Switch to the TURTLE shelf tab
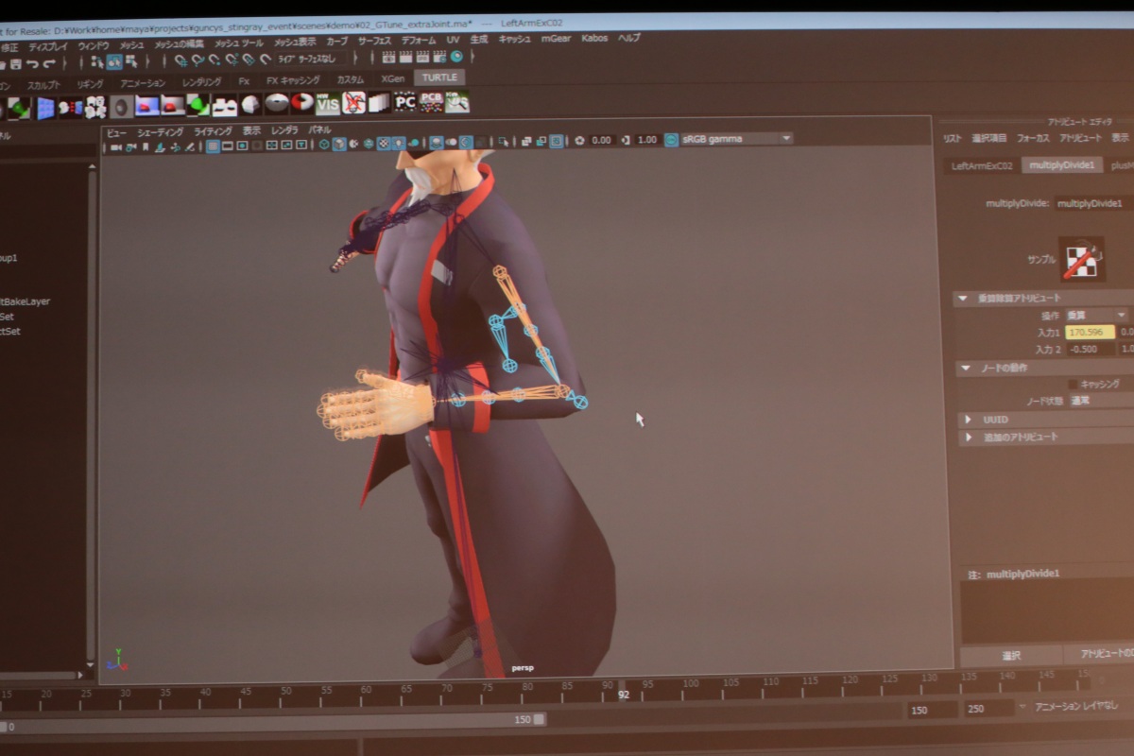This screenshot has width=1134, height=756. pos(439,77)
